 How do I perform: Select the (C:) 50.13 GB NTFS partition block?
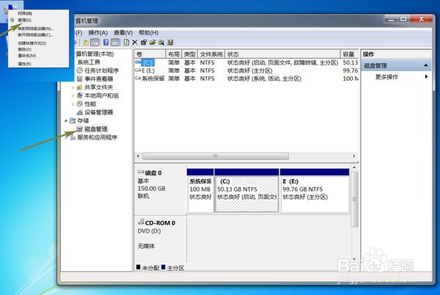pyautogui.click(x=246, y=191)
